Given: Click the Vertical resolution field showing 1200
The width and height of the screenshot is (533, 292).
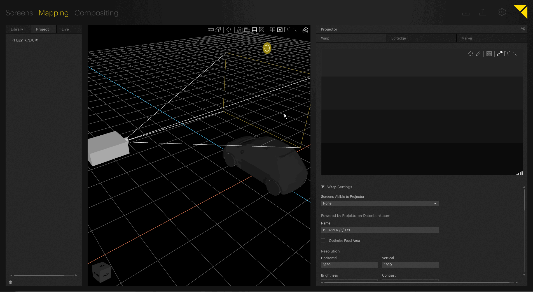Looking at the screenshot, I should (410, 265).
